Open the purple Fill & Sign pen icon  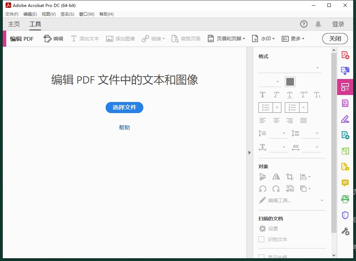pos(345,119)
